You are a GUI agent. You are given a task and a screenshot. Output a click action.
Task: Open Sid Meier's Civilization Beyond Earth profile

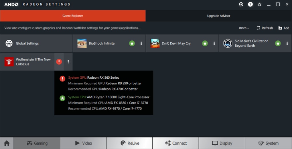tap(255, 43)
